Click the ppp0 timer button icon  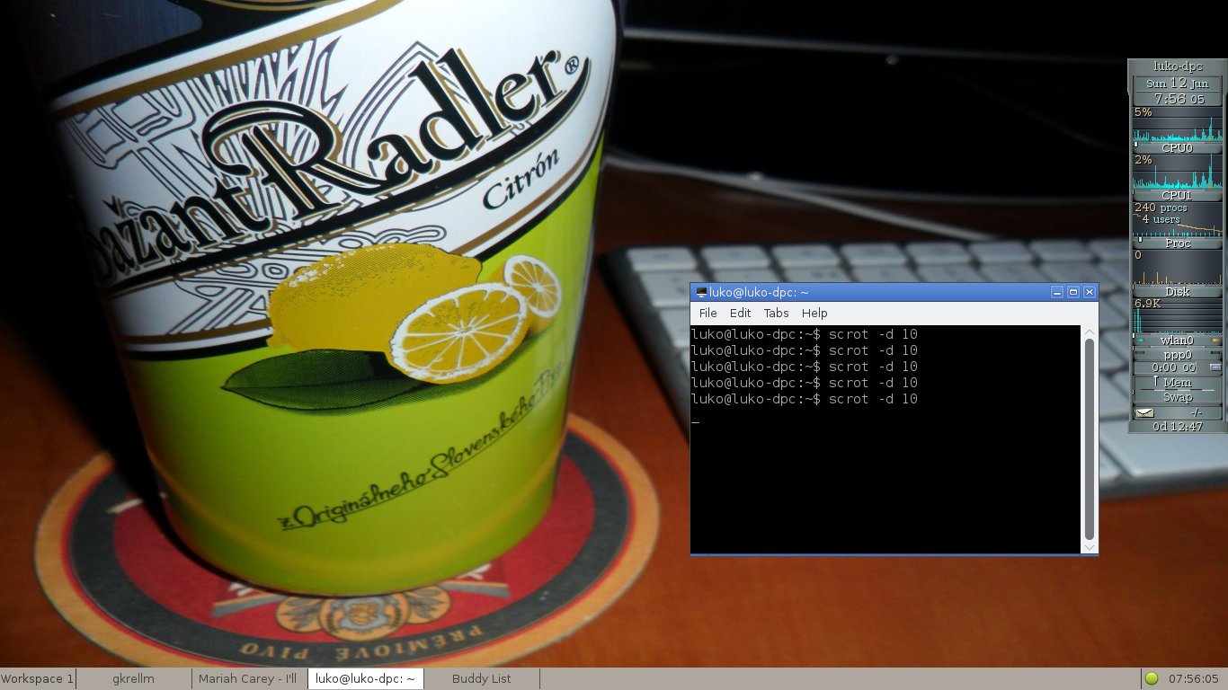(1215, 367)
